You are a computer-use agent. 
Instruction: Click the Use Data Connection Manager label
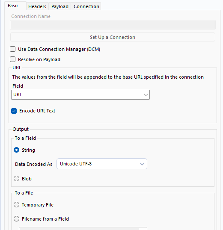(x=59, y=49)
